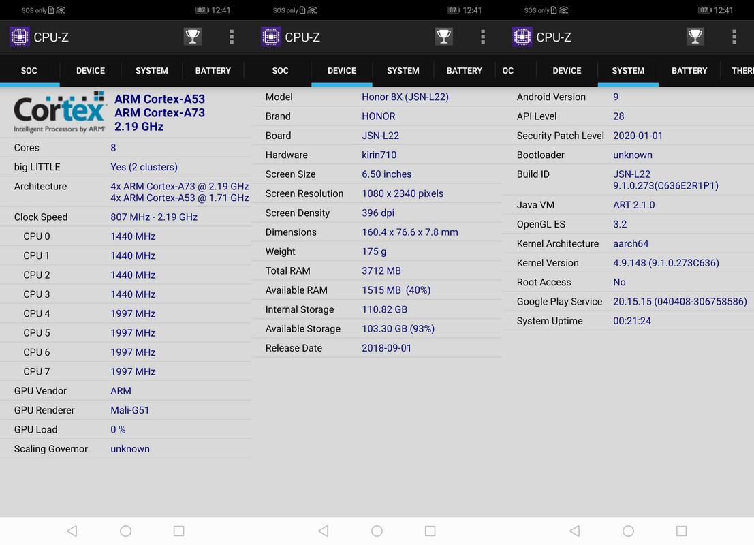This screenshot has width=754, height=545.
Task: Switch to BATTERY tab in middle screen
Action: tap(464, 71)
